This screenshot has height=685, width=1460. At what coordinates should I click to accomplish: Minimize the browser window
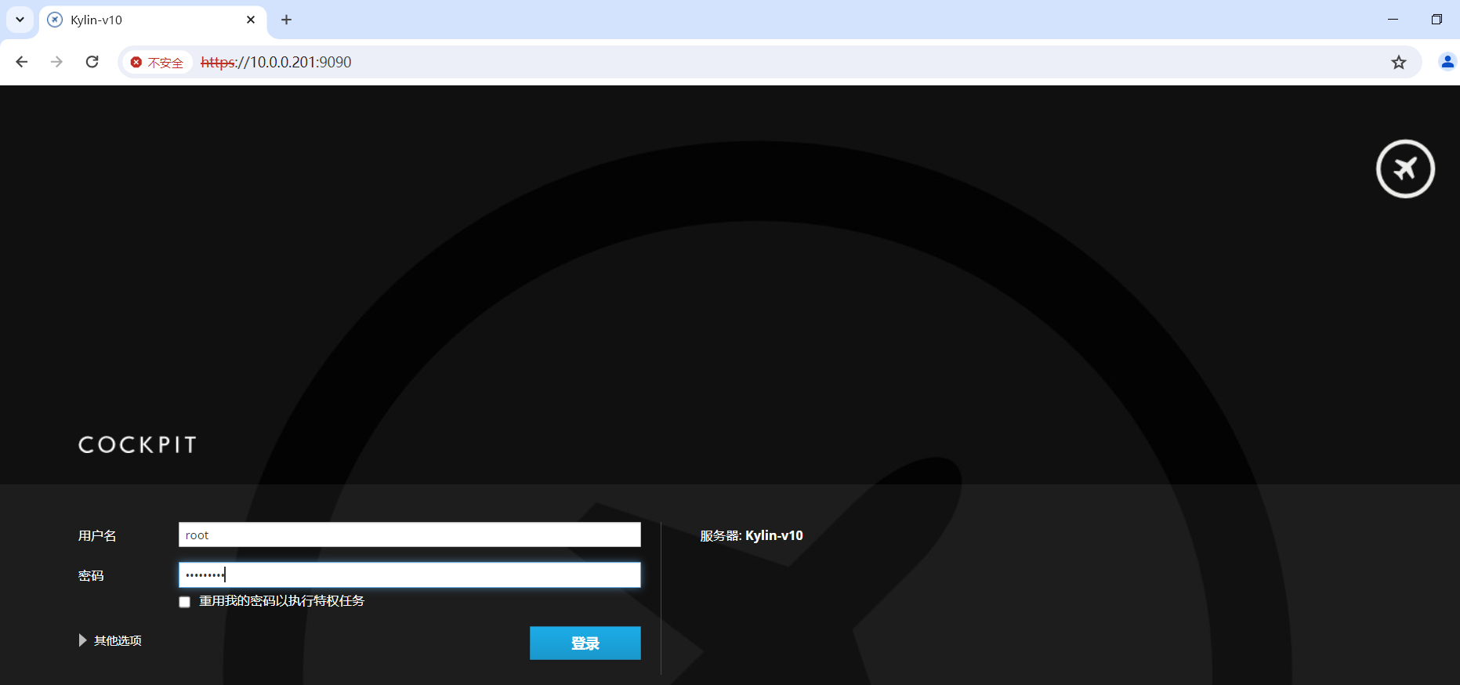click(1393, 20)
